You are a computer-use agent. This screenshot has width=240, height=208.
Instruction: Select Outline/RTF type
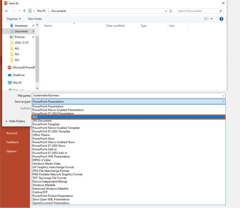(129, 192)
